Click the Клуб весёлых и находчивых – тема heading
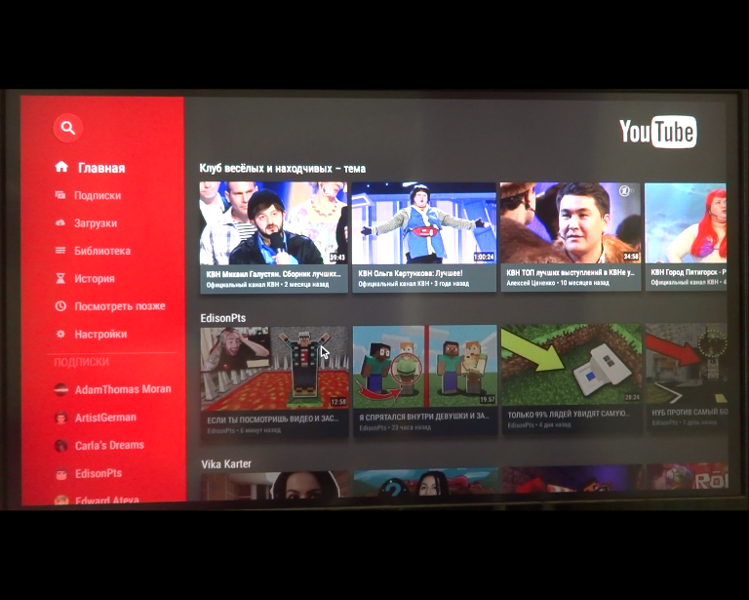749x600 pixels. coord(282,168)
